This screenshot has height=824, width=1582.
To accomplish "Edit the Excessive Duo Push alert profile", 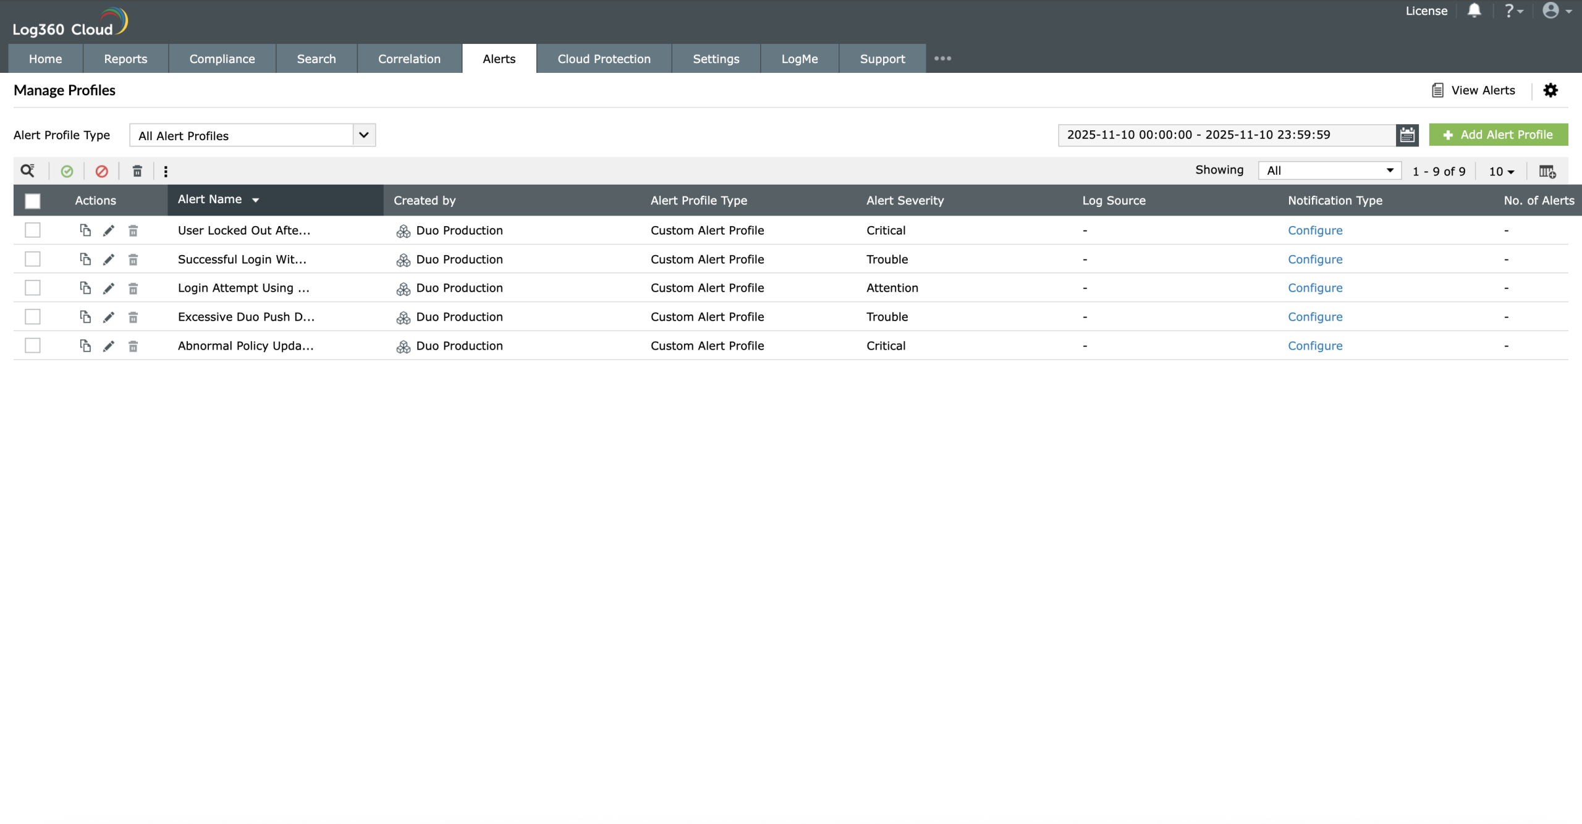I will pyautogui.click(x=109, y=317).
